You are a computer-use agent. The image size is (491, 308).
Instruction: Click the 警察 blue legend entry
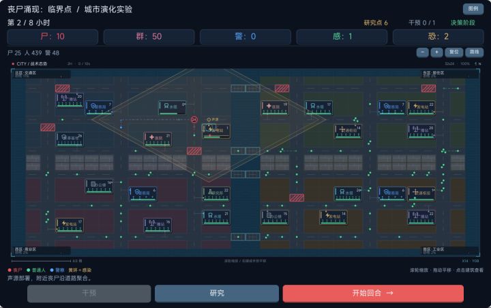click(x=57, y=270)
